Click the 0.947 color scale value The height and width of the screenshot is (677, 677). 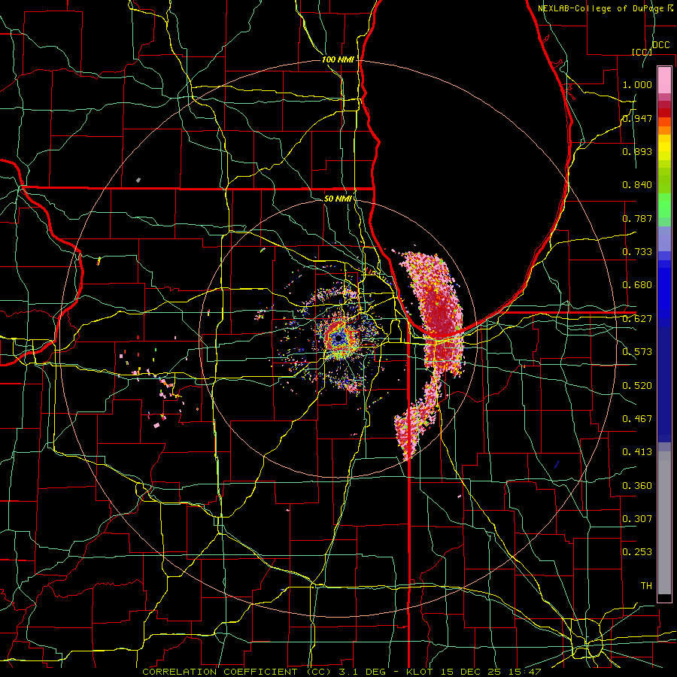(x=637, y=118)
